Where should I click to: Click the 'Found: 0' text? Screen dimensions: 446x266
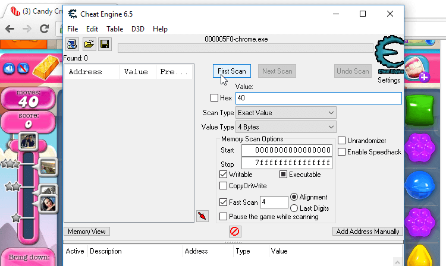[x=76, y=58]
